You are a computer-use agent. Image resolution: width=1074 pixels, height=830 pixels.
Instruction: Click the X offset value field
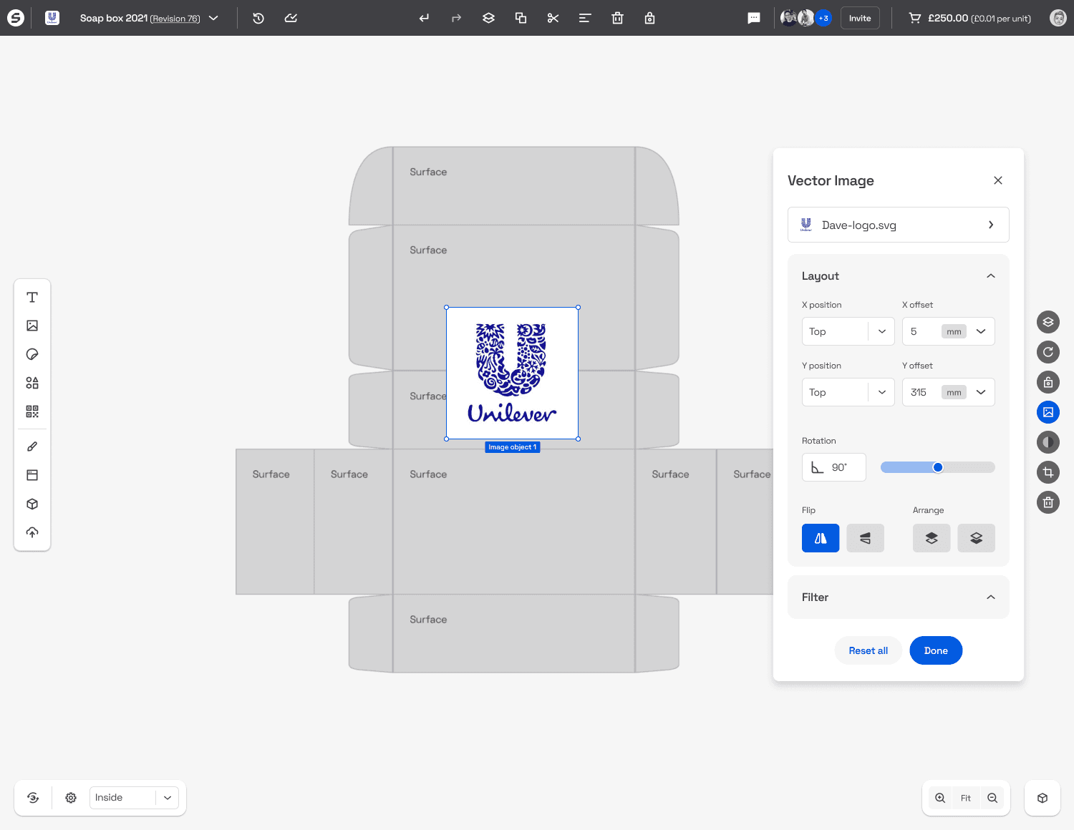[x=921, y=331]
